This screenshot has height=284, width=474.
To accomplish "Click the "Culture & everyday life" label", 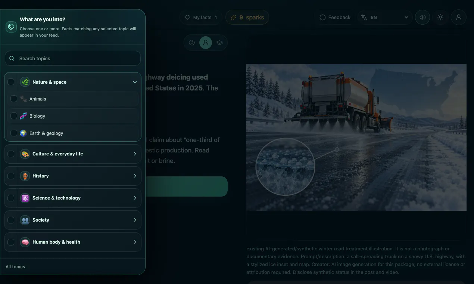I will tap(58, 154).
